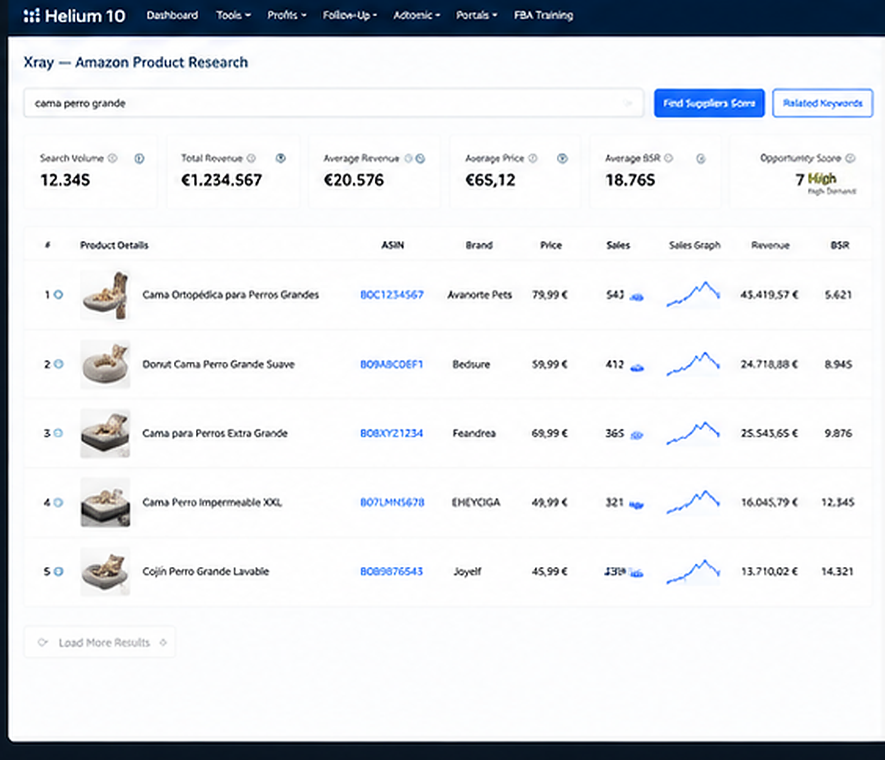Open ASIN link B0C1234567

(x=392, y=295)
